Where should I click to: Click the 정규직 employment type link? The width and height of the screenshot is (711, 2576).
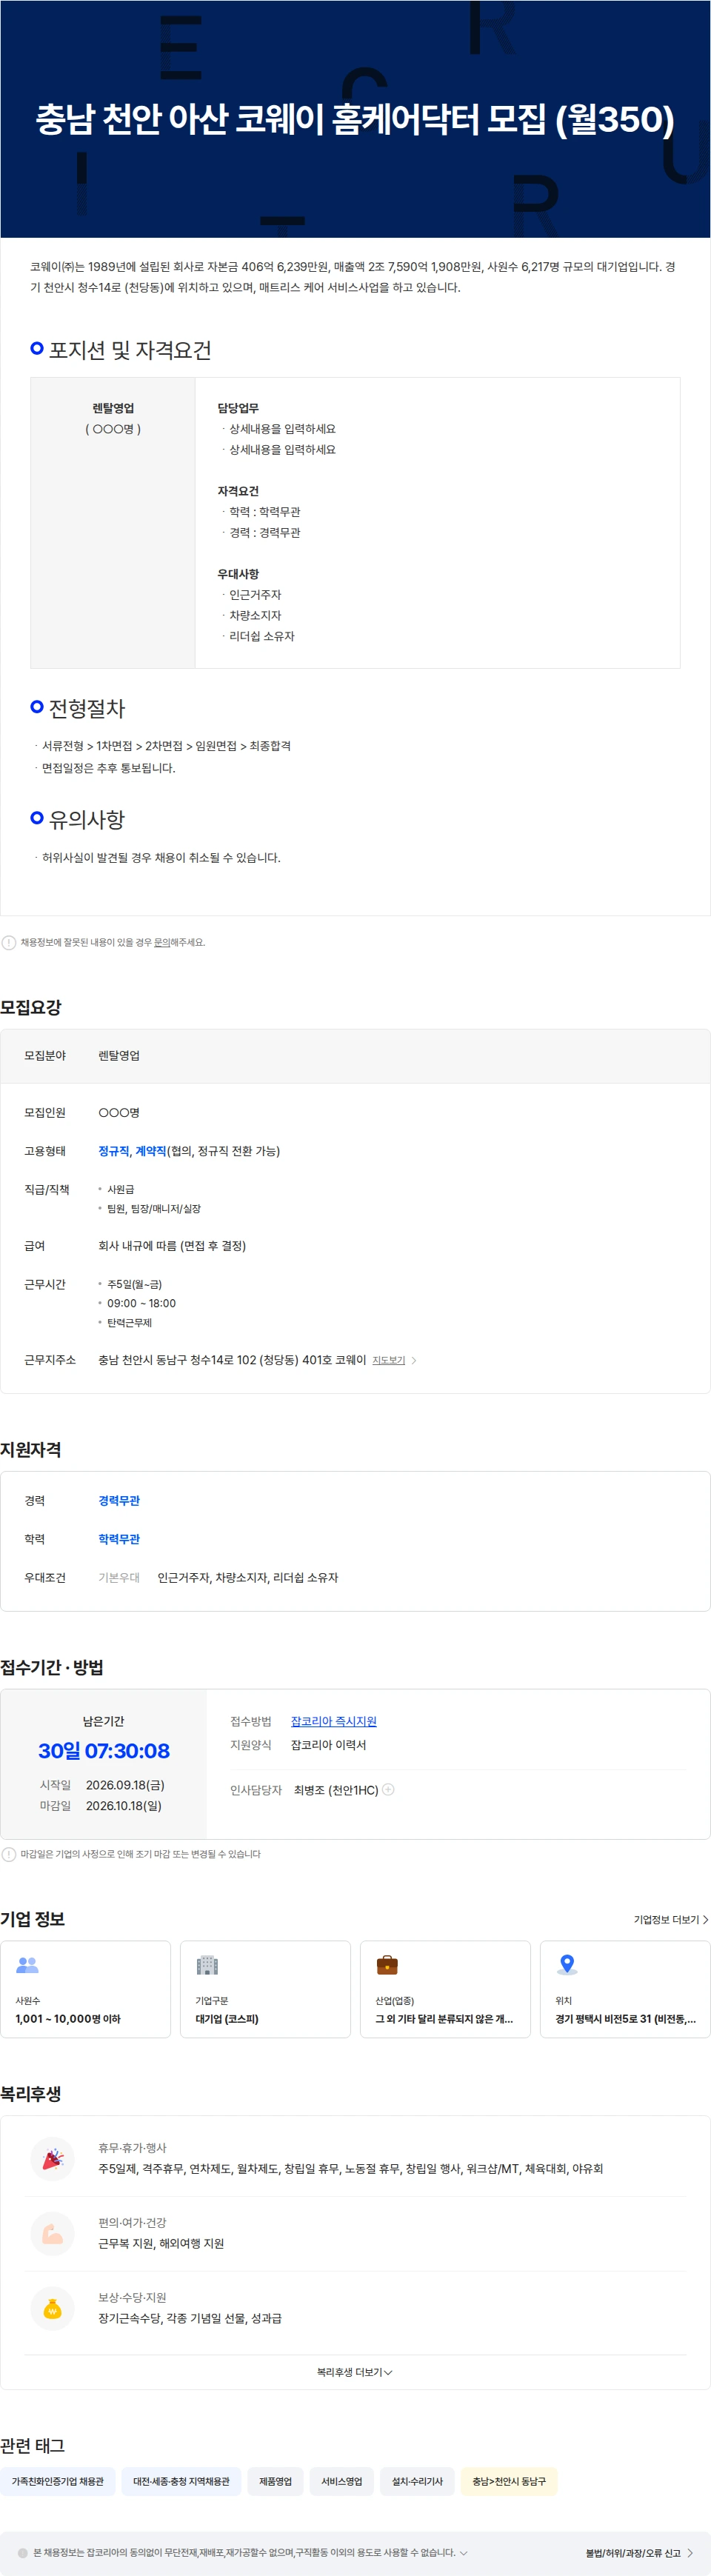point(113,1151)
